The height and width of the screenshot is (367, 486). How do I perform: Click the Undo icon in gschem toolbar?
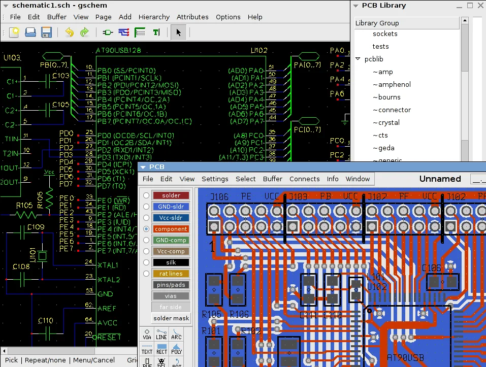[x=70, y=32]
